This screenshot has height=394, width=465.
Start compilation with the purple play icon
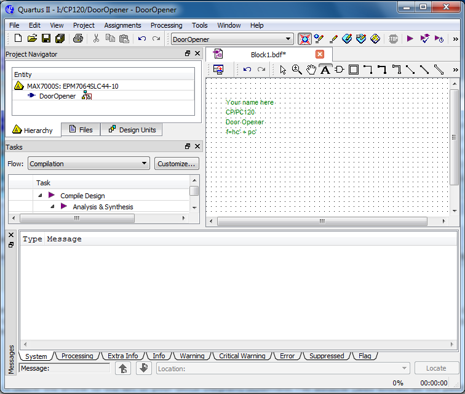410,39
